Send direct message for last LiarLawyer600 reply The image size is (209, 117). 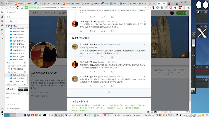click(112, 86)
